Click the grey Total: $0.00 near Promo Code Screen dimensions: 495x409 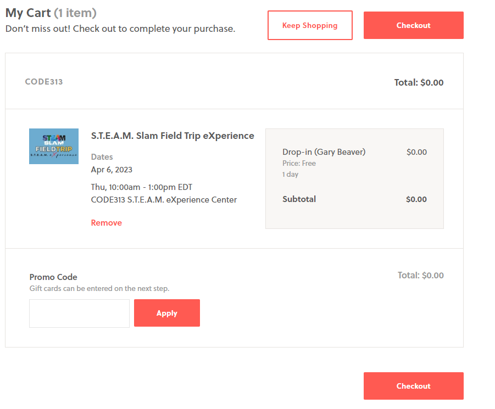point(420,275)
